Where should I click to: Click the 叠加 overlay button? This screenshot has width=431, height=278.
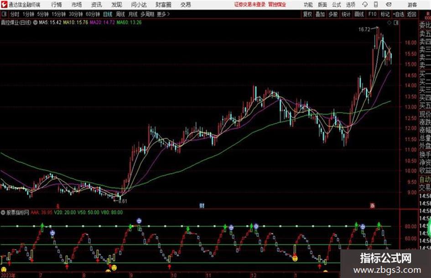coord(320,14)
